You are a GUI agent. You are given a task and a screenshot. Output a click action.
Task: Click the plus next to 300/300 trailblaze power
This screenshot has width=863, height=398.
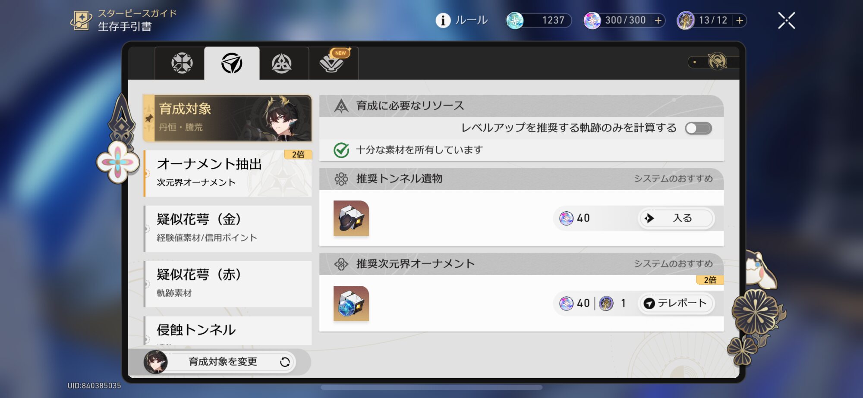[x=658, y=20]
